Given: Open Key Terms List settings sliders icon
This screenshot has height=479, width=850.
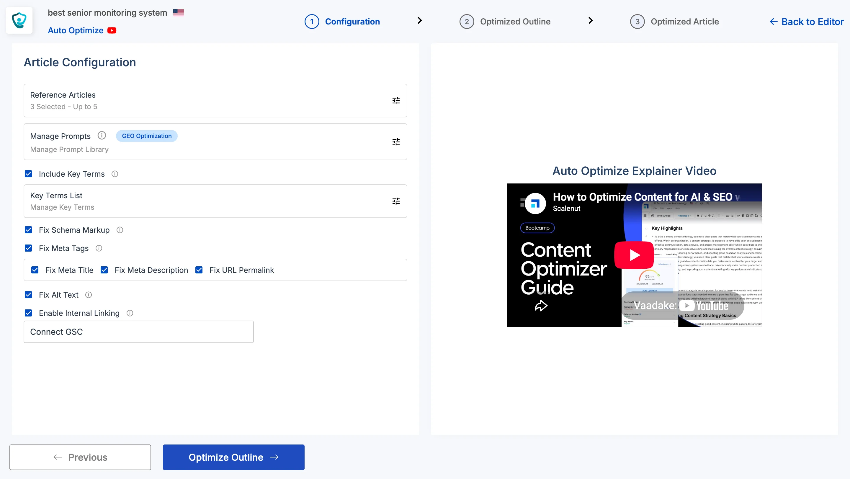Looking at the screenshot, I should (x=396, y=201).
